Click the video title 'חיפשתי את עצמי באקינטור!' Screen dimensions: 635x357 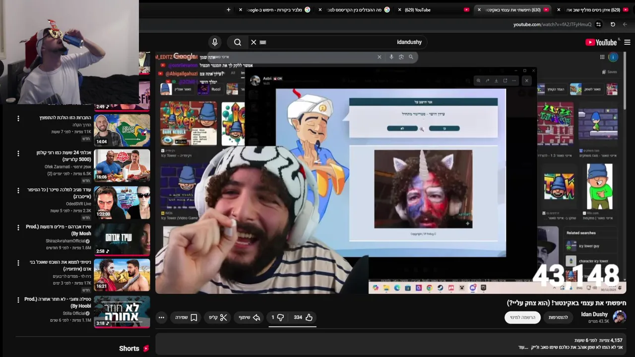567,302
